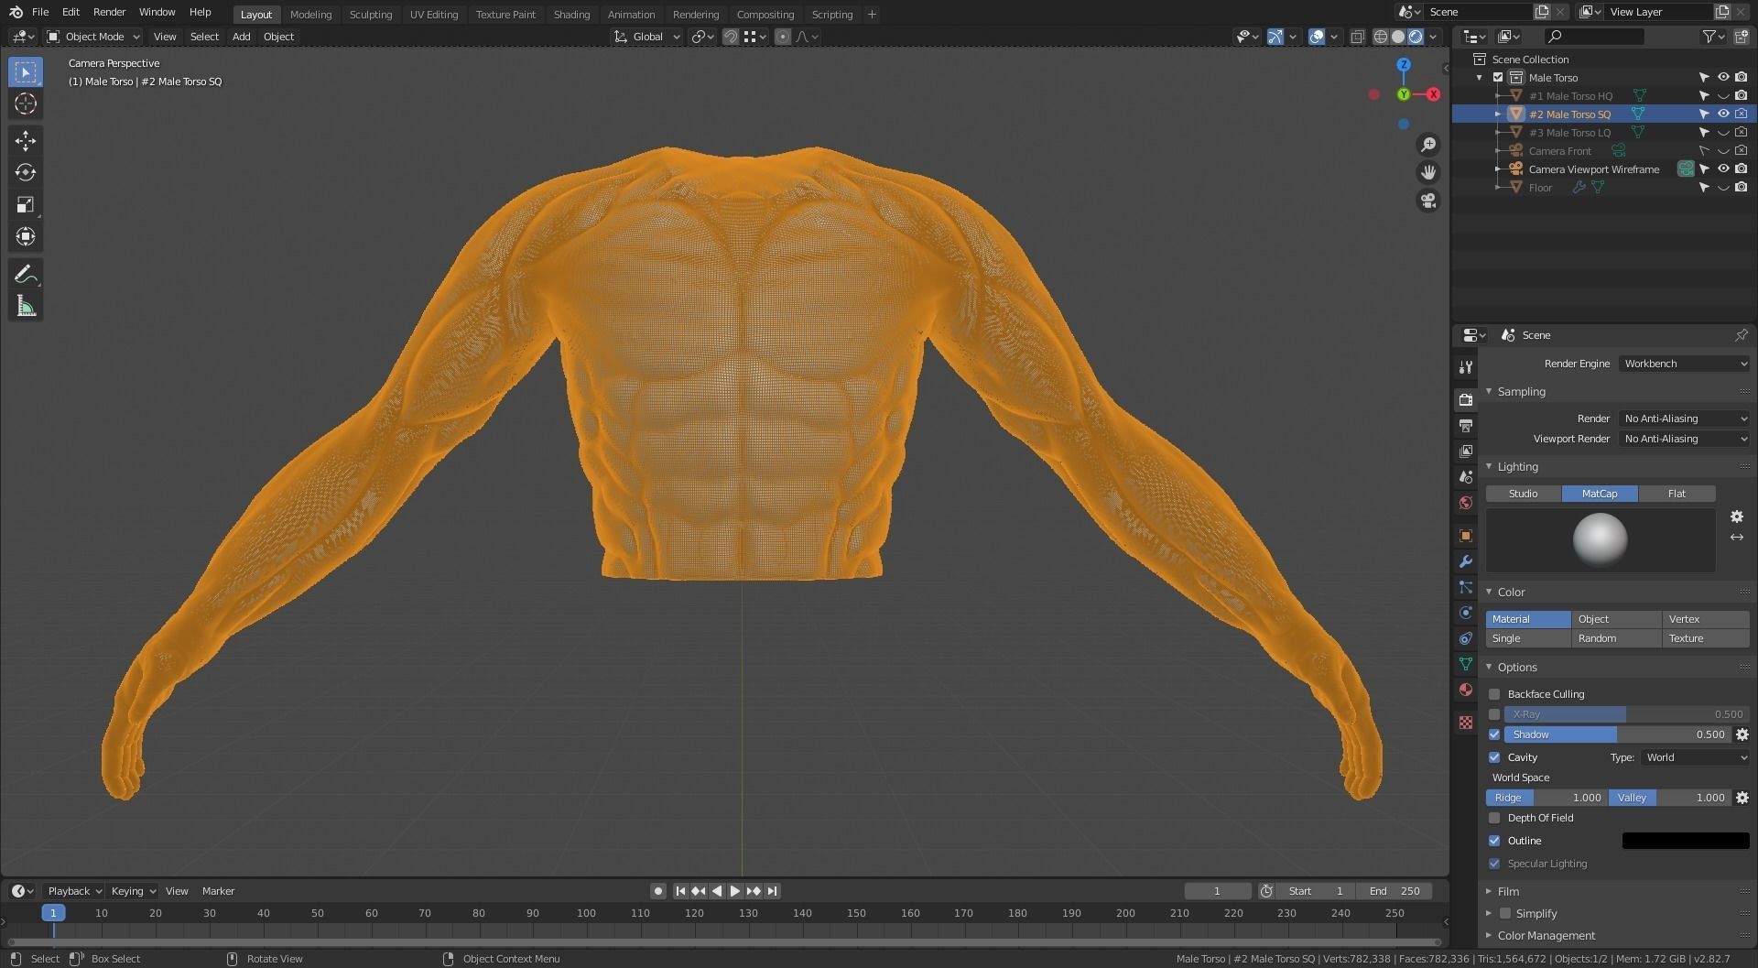Toggle Male Torso collection checkbox
The width and height of the screenshot is (1758, 968).
point(1498,77)
